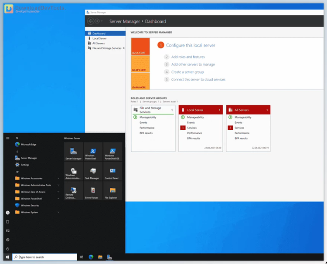Select Local Server in navigation pane
The image size is (327, 264).
[x=106, y=38]
